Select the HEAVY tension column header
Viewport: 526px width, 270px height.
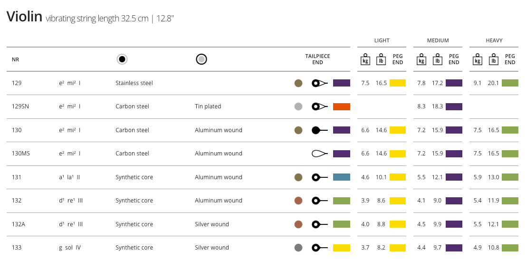494,41
